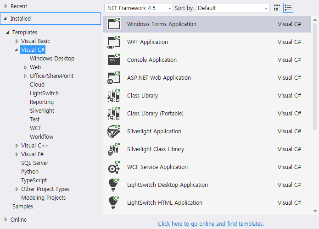Click the go online and find templates link
The height and width of the screenshot is (229, 319).
point(211,224)
